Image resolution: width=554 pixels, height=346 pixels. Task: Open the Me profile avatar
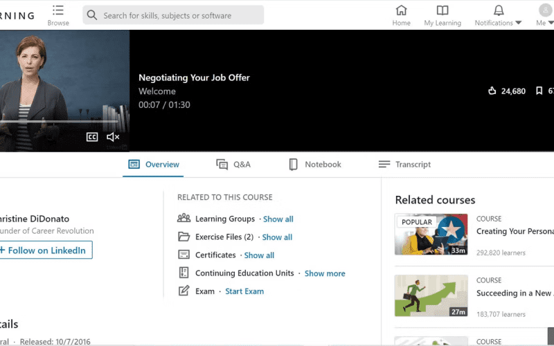pyautogui.click(x=546, y=10)
